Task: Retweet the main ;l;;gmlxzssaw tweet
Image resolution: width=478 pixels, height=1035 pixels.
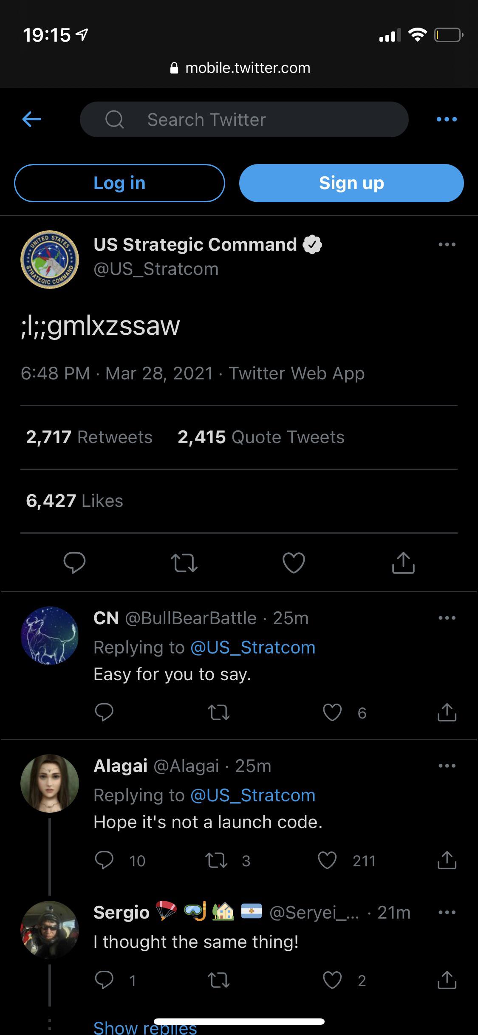Action: point(184,563)
